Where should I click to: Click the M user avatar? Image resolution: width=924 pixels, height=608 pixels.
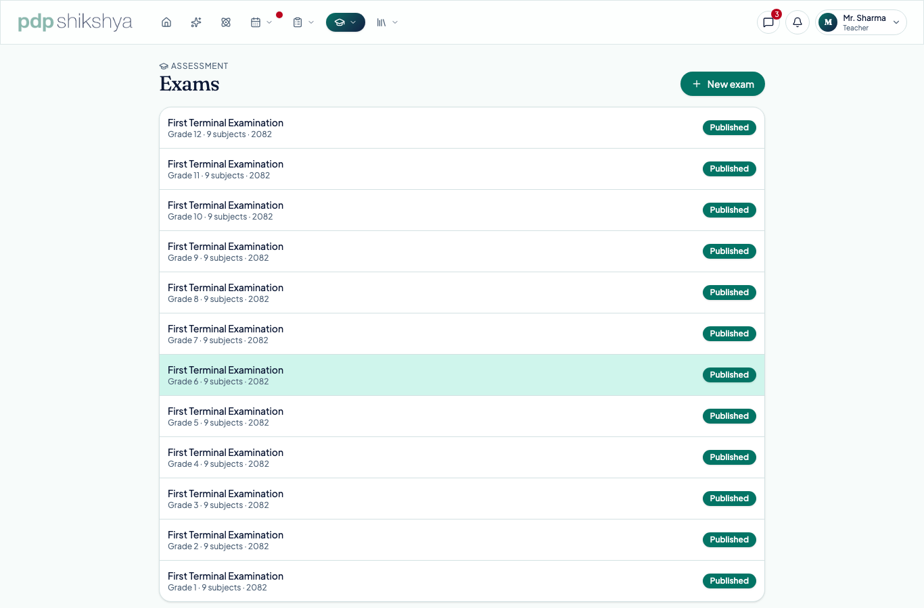(x=828, y=22)
